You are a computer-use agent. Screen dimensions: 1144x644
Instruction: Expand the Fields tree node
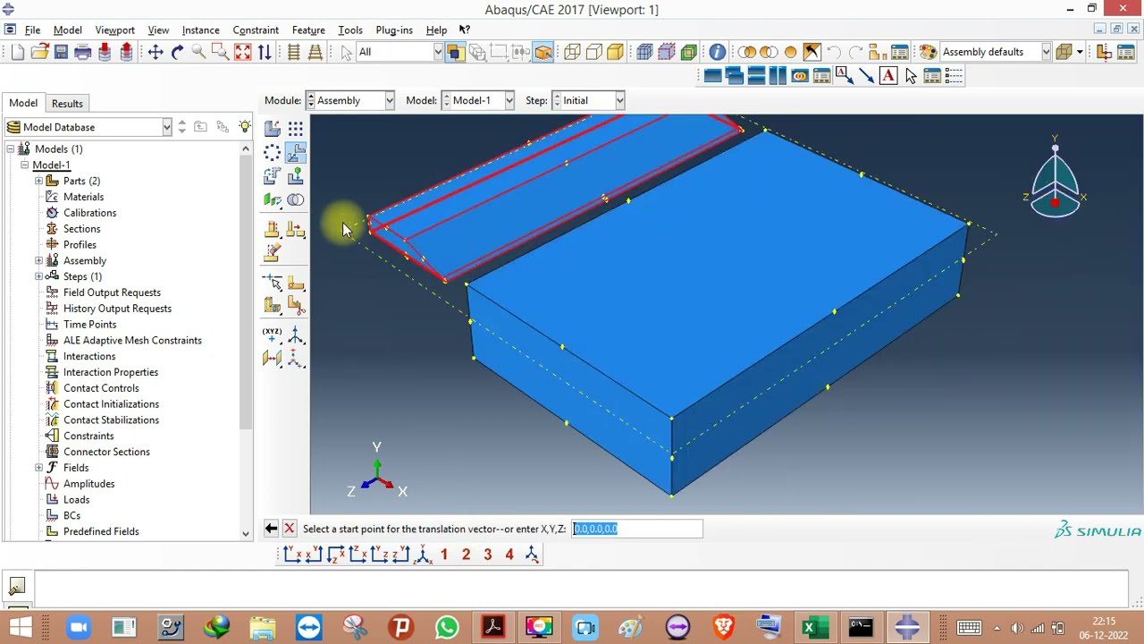click(39, 468)
